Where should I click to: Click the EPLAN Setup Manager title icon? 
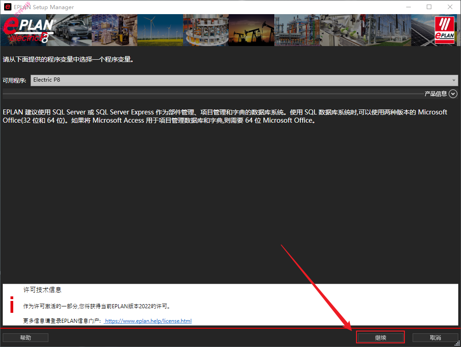tap(8, 7)
